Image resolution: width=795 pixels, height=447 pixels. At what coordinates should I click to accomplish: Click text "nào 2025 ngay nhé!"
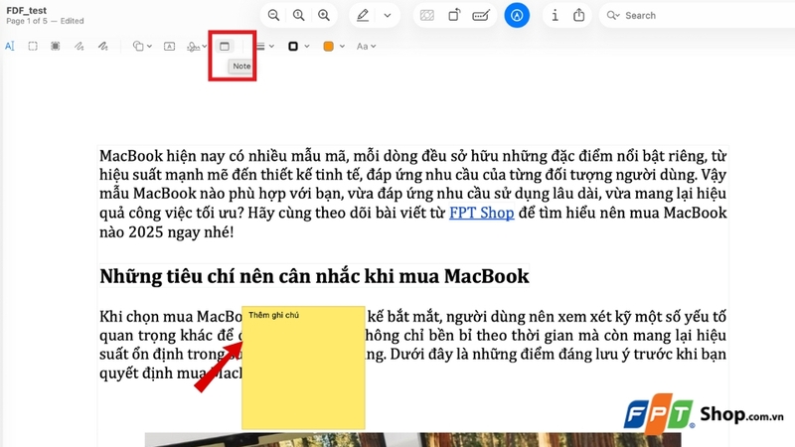pos(166,232)
